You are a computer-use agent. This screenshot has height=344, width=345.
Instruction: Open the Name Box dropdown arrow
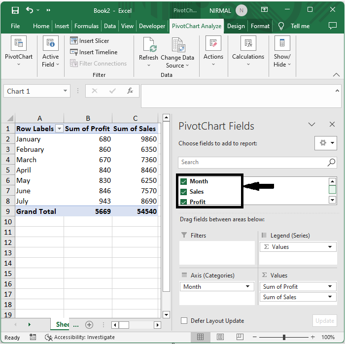pyautogui.click(x=65, y=91)
